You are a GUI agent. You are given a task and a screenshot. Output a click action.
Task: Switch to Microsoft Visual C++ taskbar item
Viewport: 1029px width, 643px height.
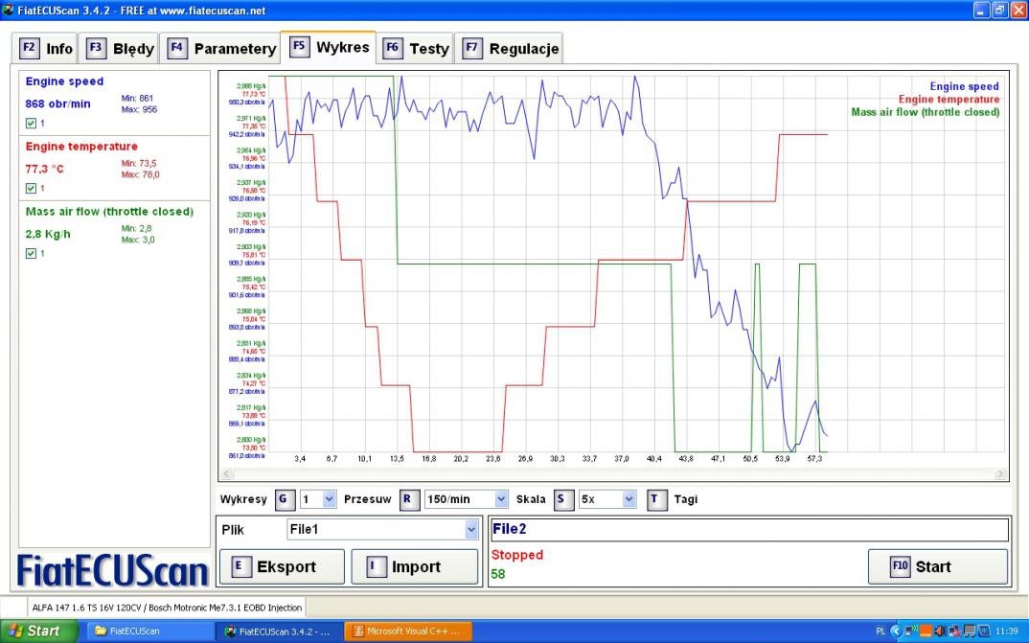click(408, 632)
